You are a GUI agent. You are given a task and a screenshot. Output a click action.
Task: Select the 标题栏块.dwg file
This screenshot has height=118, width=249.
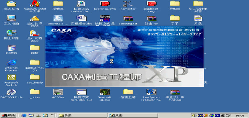[151, 6]
